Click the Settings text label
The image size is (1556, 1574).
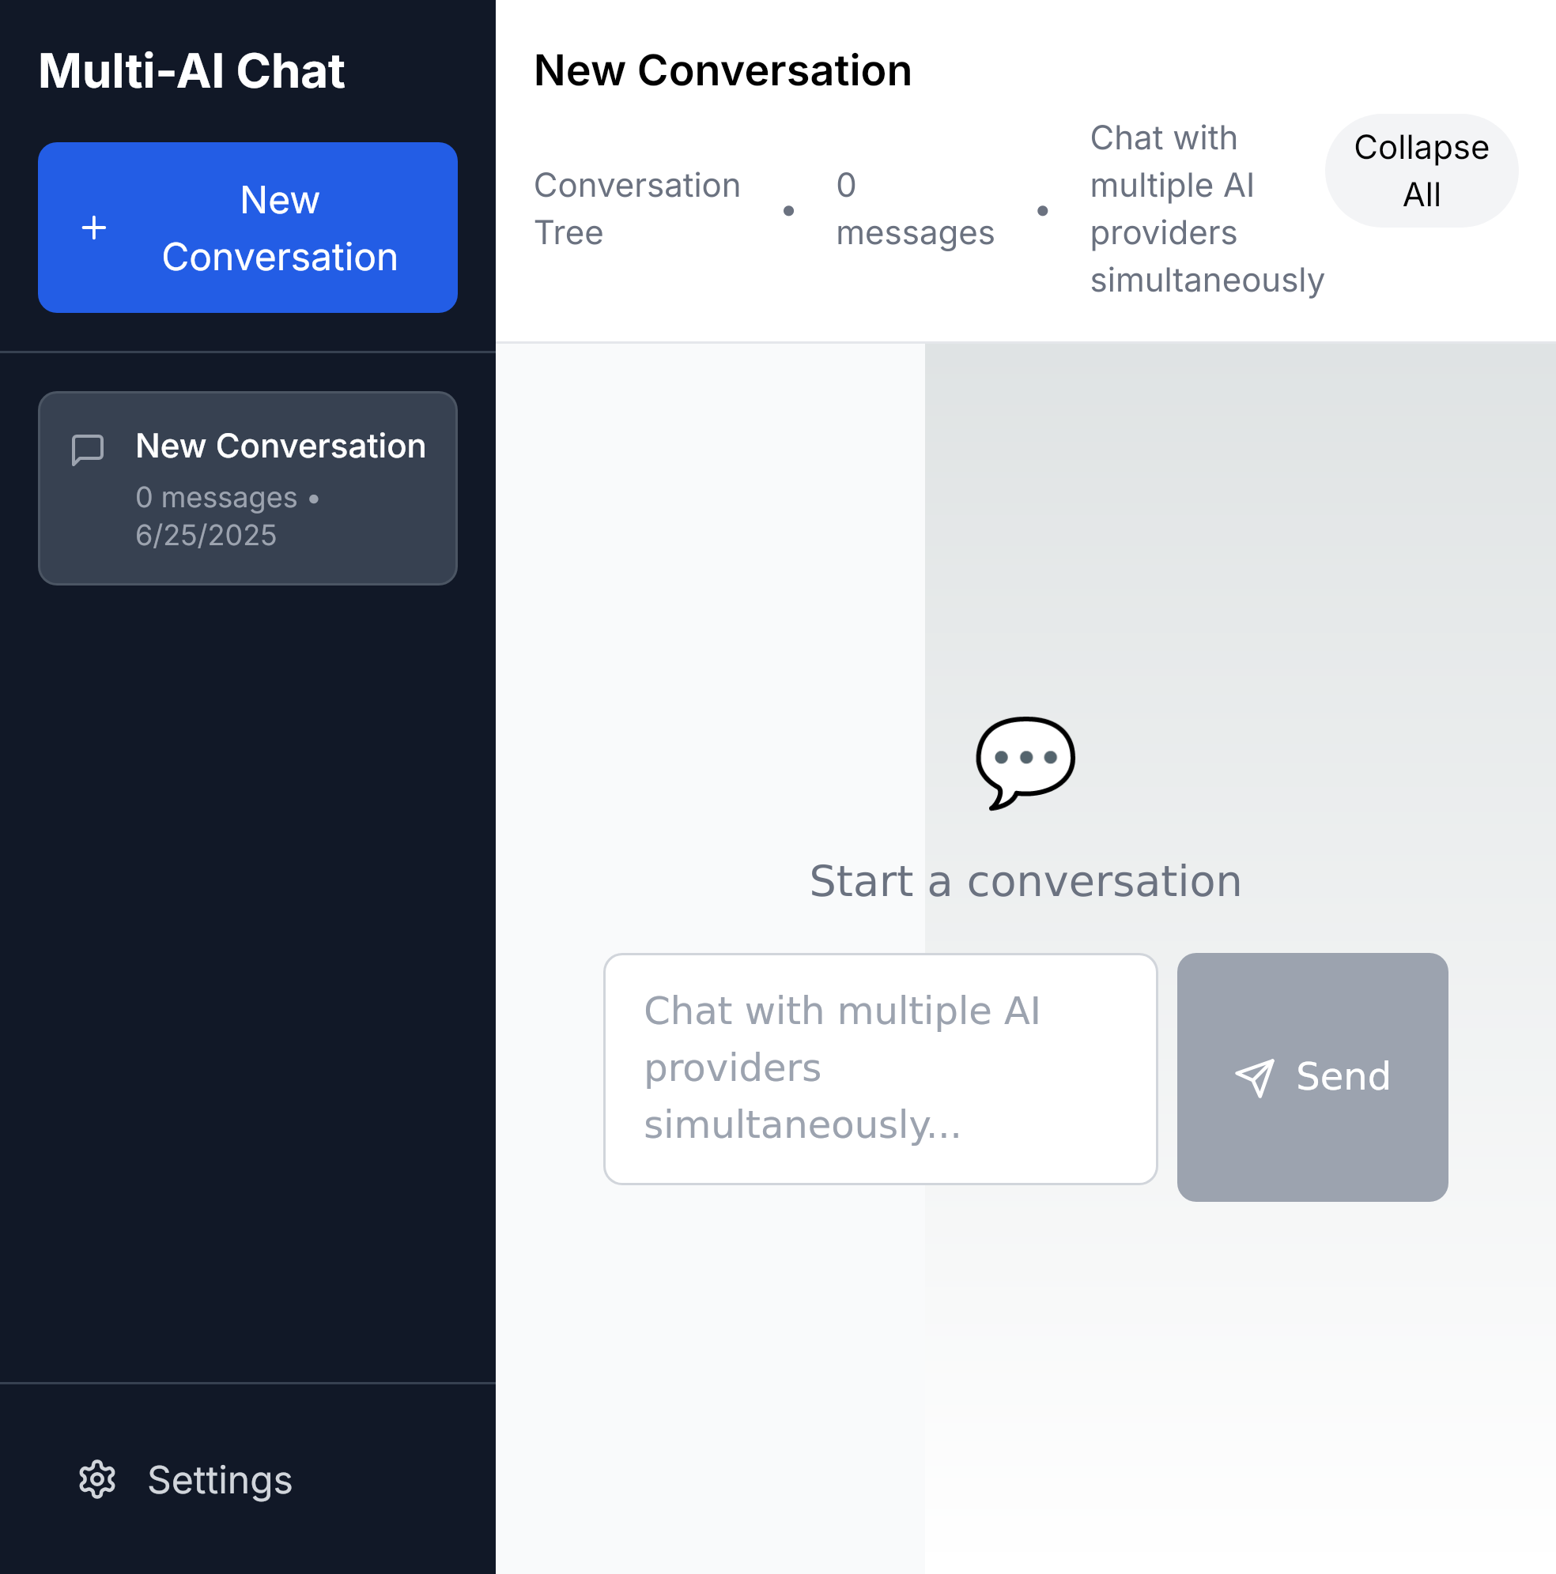220,1480
